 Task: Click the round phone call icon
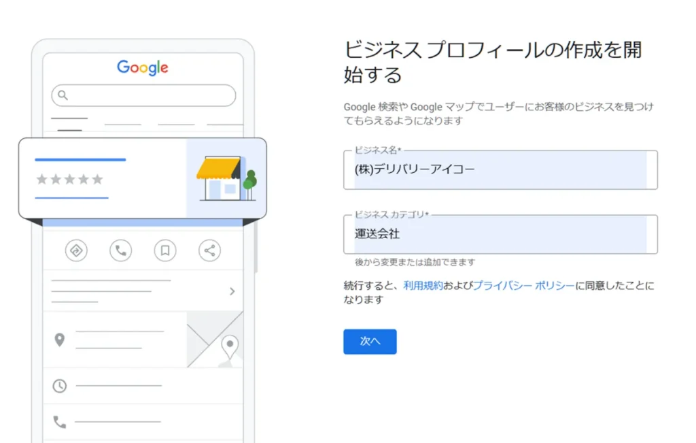120,250
